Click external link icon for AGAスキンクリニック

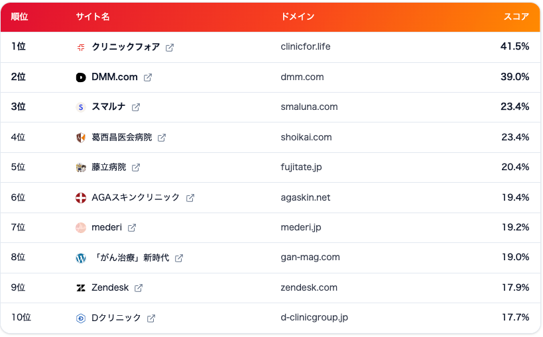point(190,198)
